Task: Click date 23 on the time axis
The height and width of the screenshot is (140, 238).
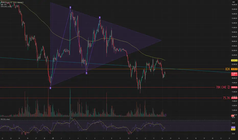Action: click(x=2, y=138)
